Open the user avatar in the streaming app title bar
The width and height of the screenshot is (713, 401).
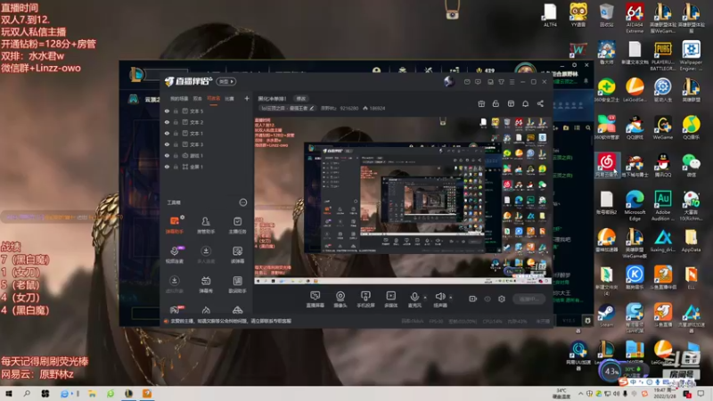[x=449, y=81]
